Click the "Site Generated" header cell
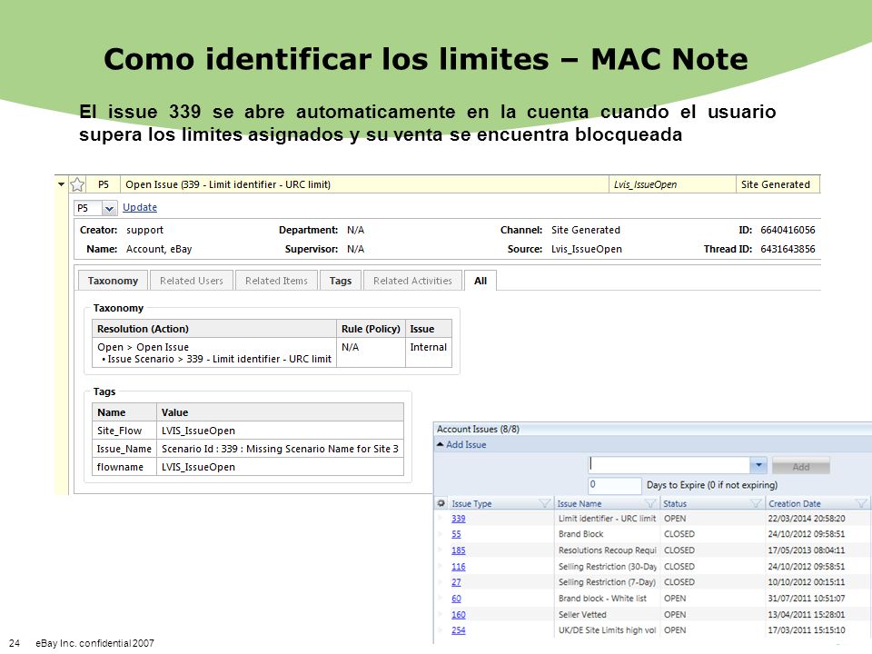Viewport: 872px width, 654px height. (778, 184)
